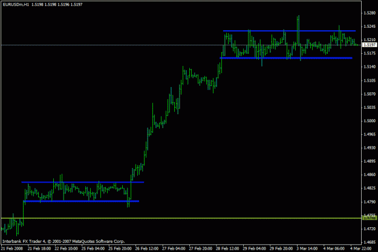Click the 27 Feb 04:00 time label

click(x=174, y=248)
